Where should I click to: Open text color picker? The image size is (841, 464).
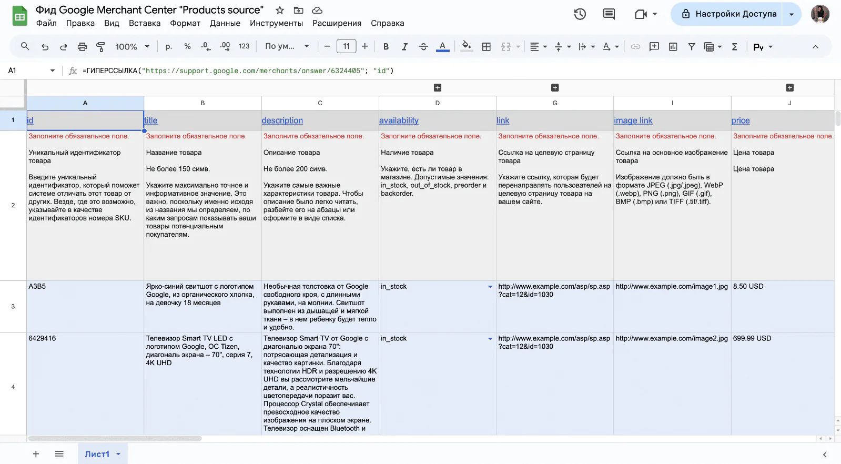(x=443, y=47)
